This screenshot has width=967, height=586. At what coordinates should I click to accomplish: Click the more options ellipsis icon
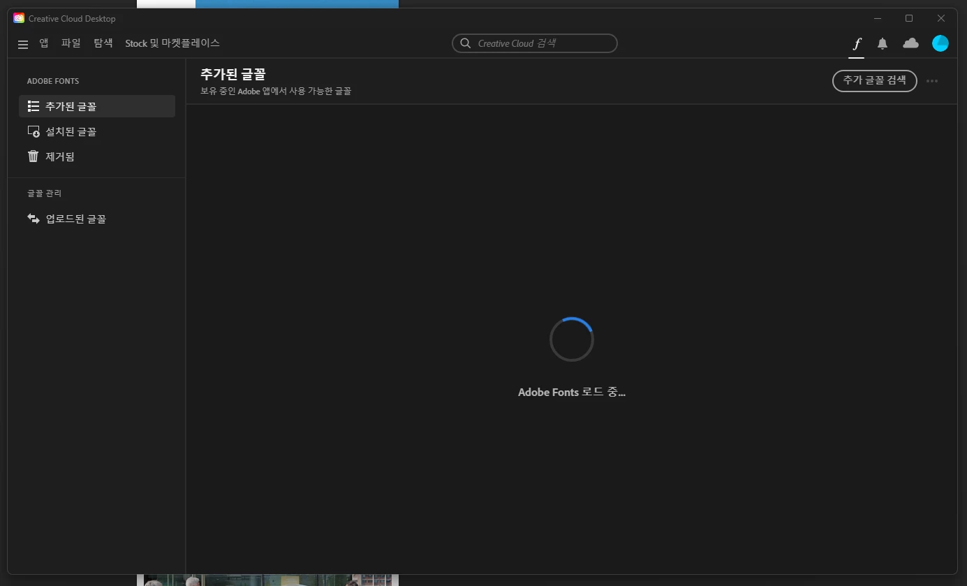click(x=932, y=81)
